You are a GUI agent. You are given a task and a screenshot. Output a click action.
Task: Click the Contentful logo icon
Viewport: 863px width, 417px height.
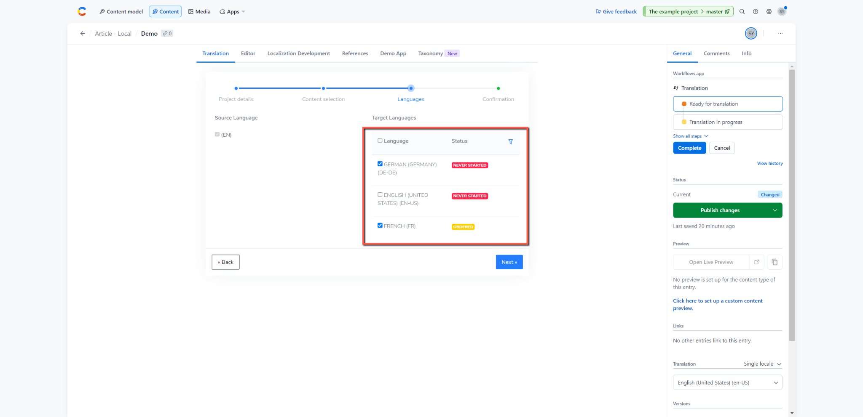[x=82, y=11]
